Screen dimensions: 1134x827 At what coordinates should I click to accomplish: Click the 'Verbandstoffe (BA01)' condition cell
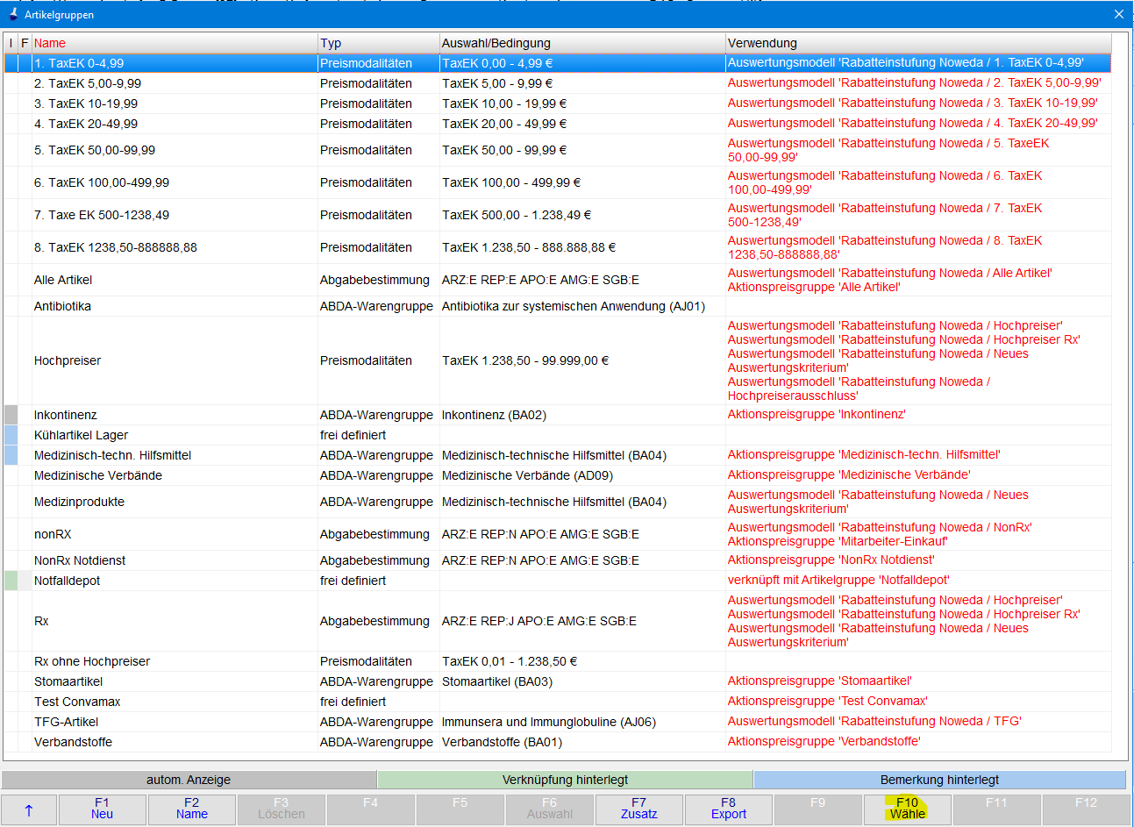pos(582,742)
